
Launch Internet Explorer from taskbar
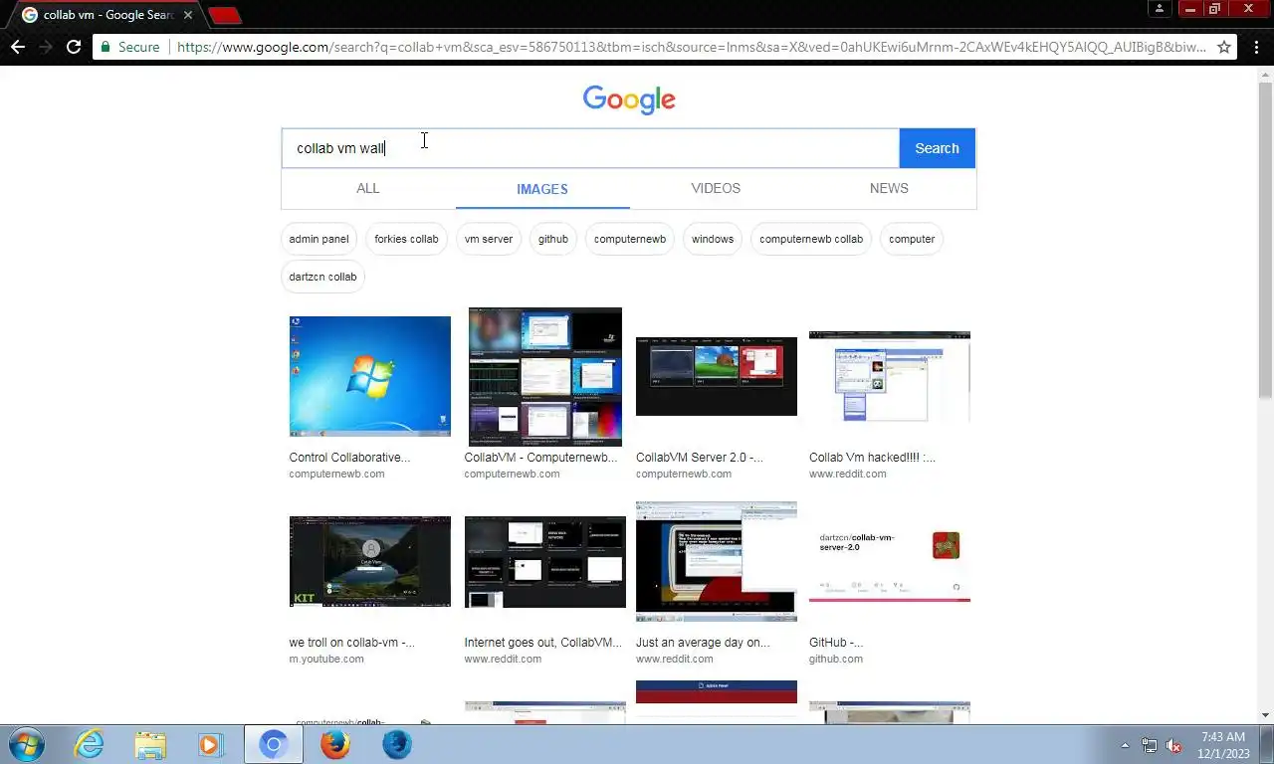pos(90,744)
